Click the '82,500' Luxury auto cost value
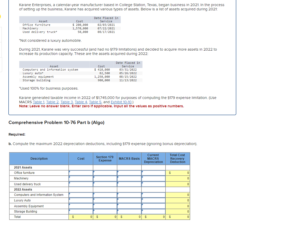The width and height of the screenshot is (283, 228). (105, 73)
